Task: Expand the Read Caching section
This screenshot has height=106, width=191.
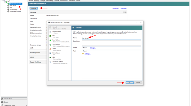Action: point(36,62)
